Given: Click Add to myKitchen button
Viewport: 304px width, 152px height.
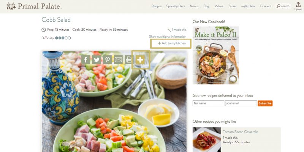Looking at the screenshot, I should point(171,43).
